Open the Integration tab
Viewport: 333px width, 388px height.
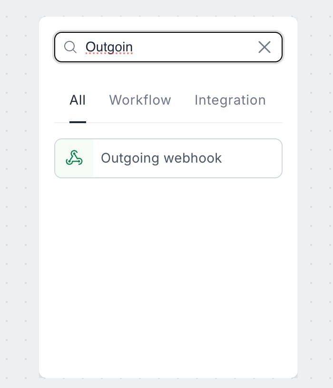pyautogui.click(x=230, y=100)
